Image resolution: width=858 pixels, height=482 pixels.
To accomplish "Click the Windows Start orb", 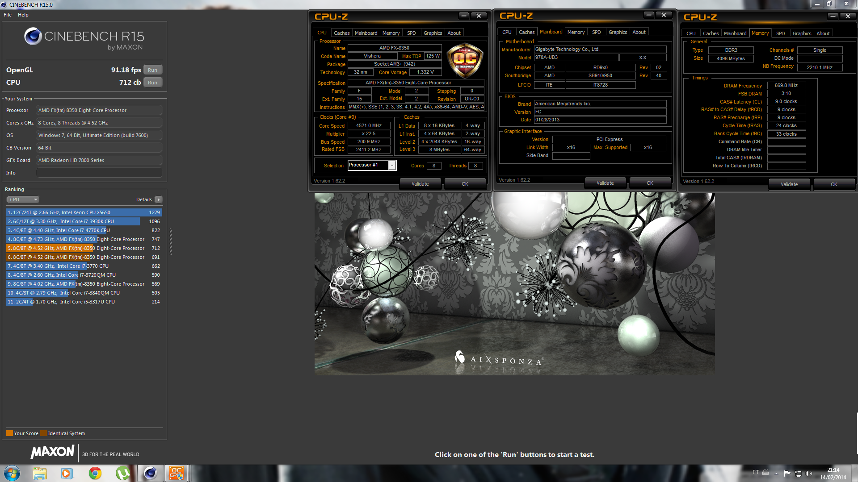I will [x=12, y=473].
